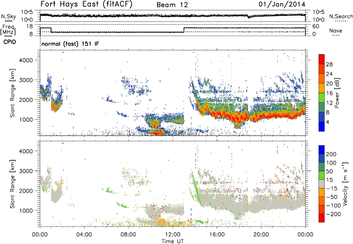353x244 pixels.
Task: Select the 'Freq. [MHz]' axis label
Action: (8, 30)
